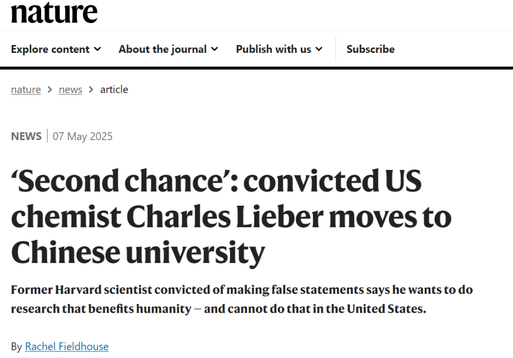Click the 07 May 2025 date

click(x=82, y=136)
